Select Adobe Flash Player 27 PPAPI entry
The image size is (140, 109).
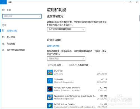[77, 89]
